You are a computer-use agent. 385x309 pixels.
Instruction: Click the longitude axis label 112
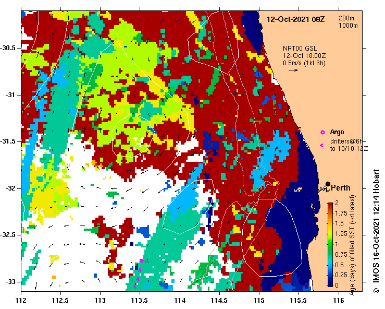click(x=21, y=301)
